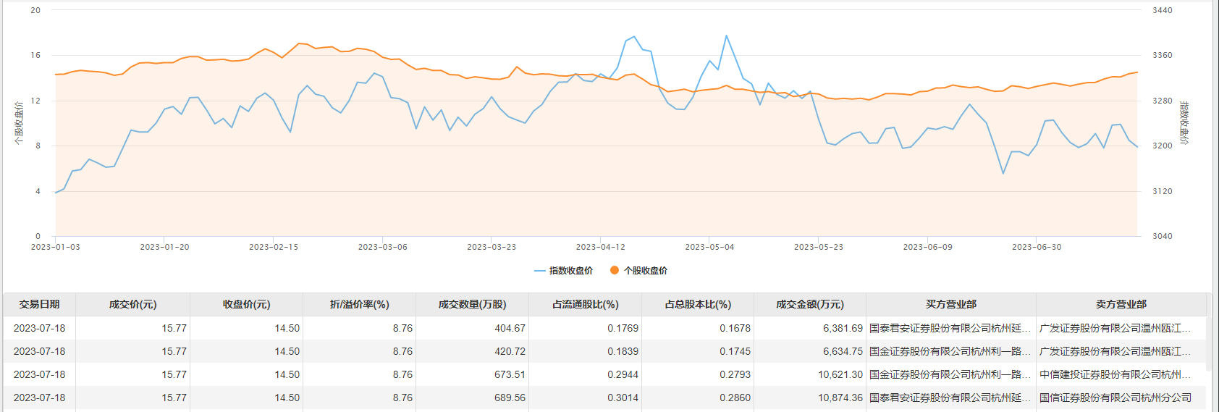Select buyer 国金证券 in the 6,634.75 row

pyautogui.click(x=950, y=351)
